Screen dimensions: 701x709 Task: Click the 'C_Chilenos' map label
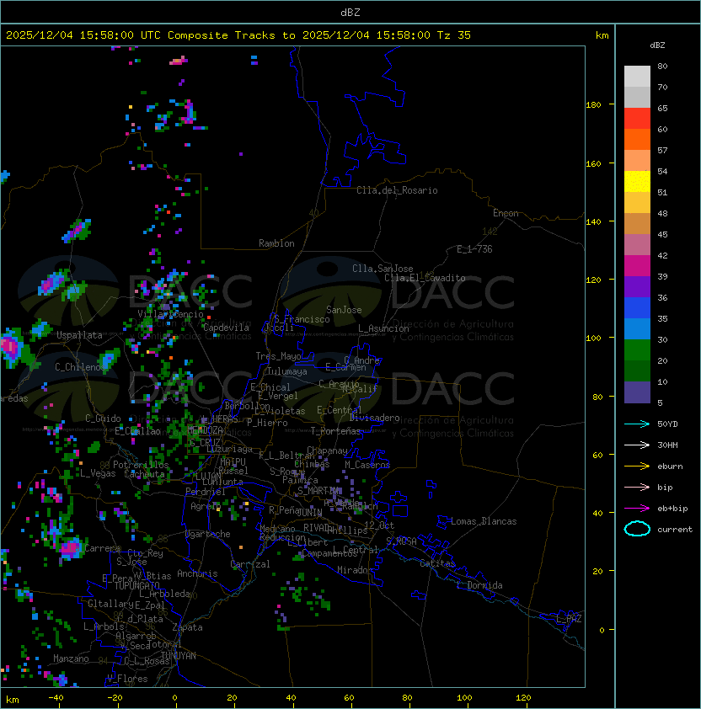[x=80, y=366]
